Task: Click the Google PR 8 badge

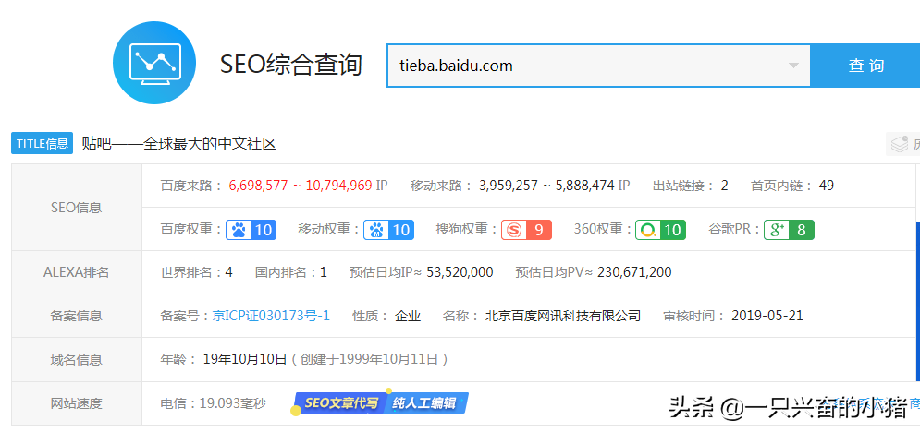Action: [789, 230]
